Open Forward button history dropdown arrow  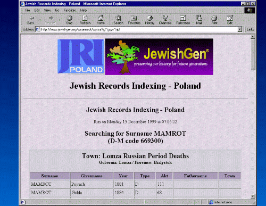pyautogui.click(x=60, y=20)
